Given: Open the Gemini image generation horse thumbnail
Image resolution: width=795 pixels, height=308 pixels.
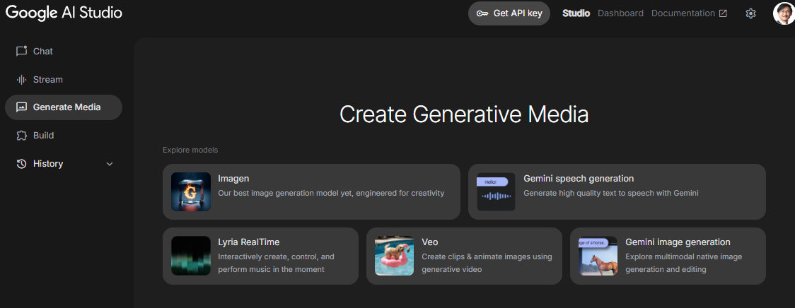Looking at the screenshot, I should click(x=598, y=256).
